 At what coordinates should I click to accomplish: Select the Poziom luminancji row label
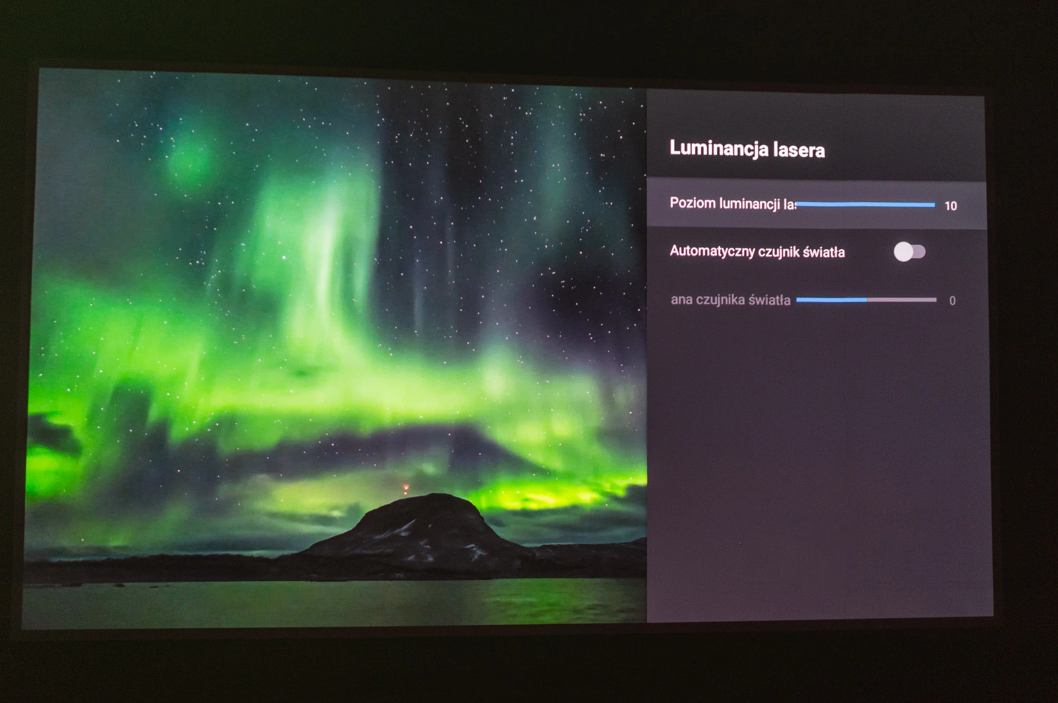tap(733, 203)
